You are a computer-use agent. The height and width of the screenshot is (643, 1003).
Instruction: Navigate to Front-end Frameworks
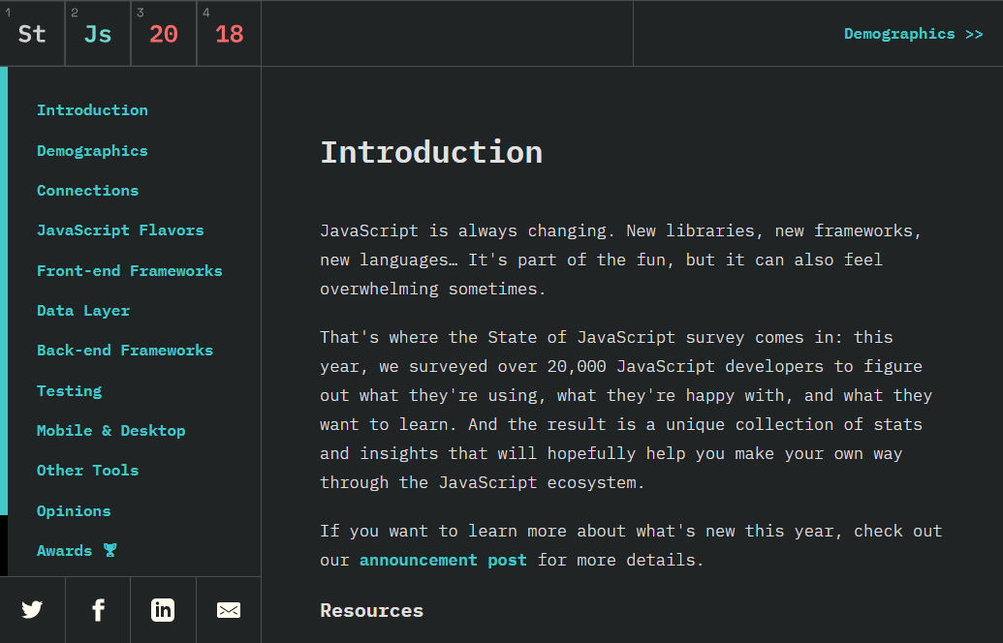pyautogui.click(x=129, y=270)
